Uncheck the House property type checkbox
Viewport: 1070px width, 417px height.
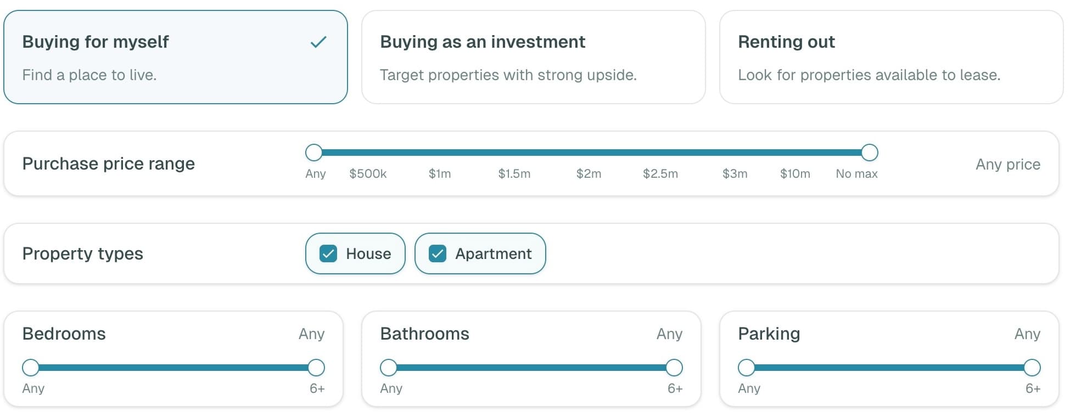pyautogui.click(x=328, y=253)
